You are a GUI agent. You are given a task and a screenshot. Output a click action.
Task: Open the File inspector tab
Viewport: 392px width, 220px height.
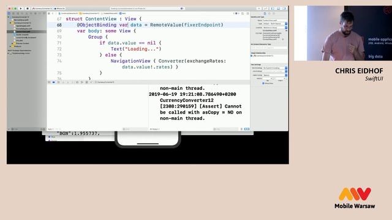pos(265,13)
